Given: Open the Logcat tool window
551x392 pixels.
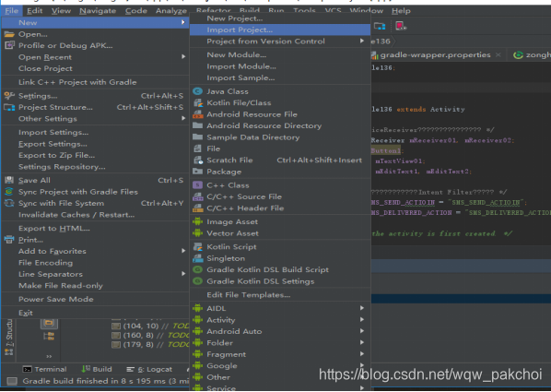Looking at the screenshot, I should 149,369.
